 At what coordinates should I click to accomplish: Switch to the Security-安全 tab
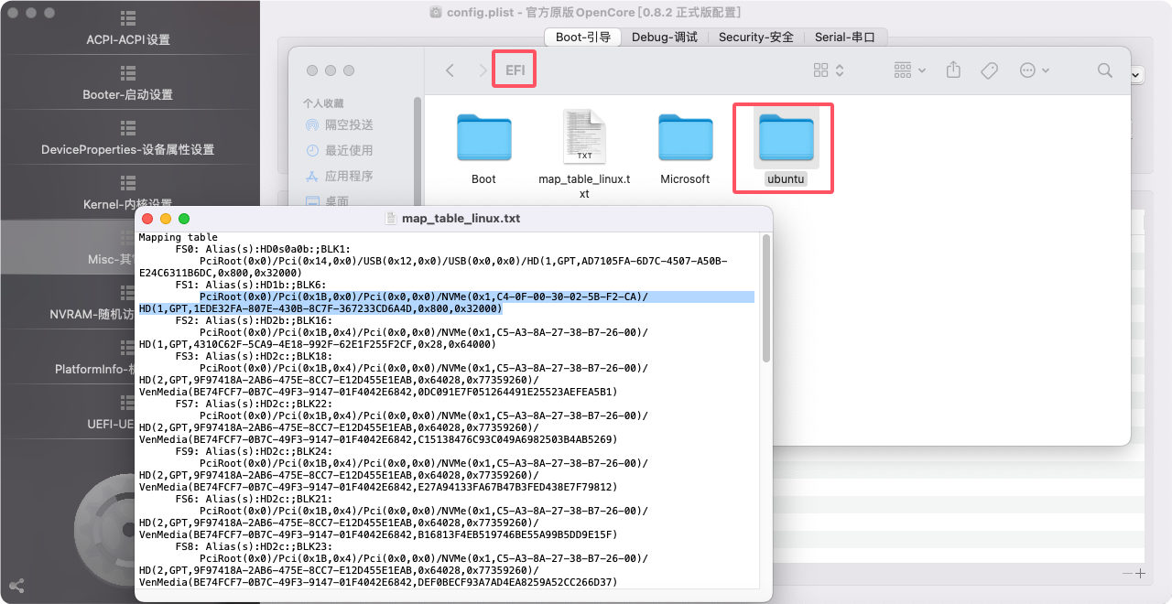(755, 37)
